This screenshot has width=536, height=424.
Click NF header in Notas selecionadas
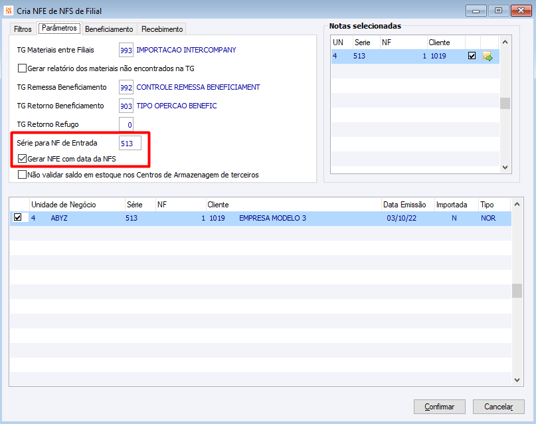pos(403,43)
